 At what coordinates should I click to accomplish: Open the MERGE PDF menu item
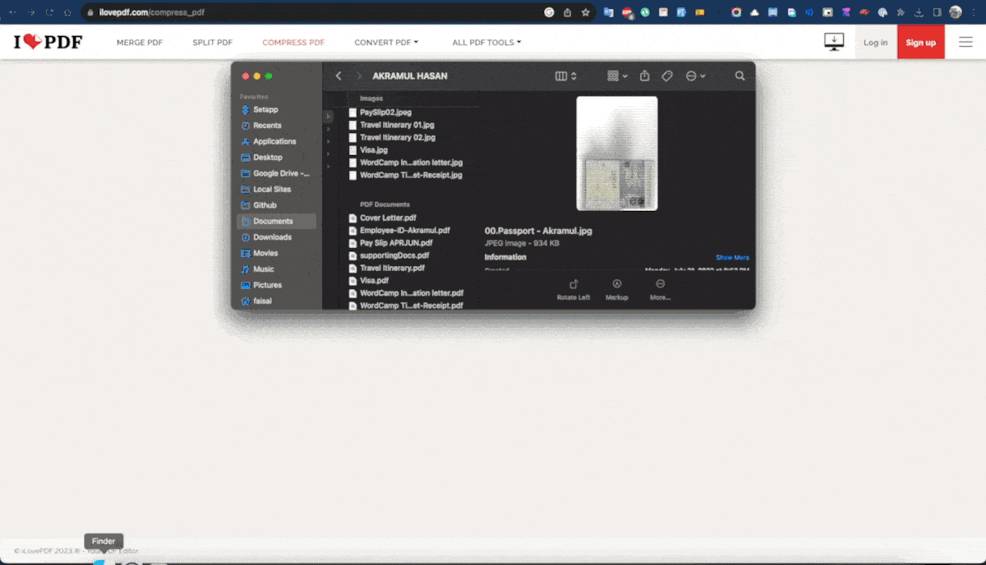[140, 43]
